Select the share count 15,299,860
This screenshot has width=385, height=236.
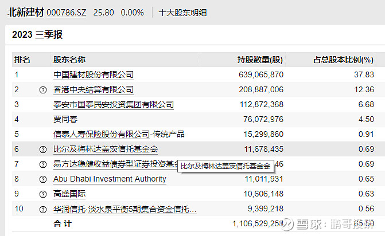pos(263,134)
